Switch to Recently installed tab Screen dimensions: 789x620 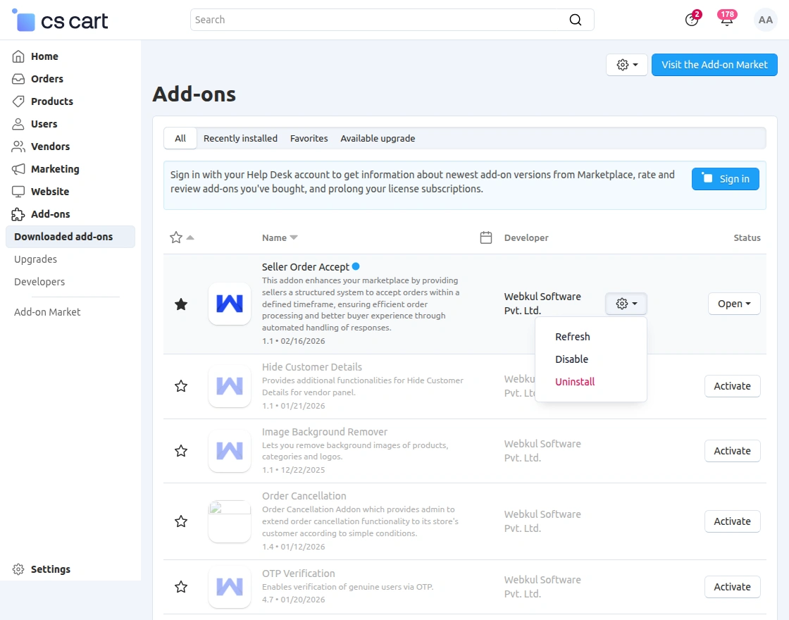coord(240,138)
